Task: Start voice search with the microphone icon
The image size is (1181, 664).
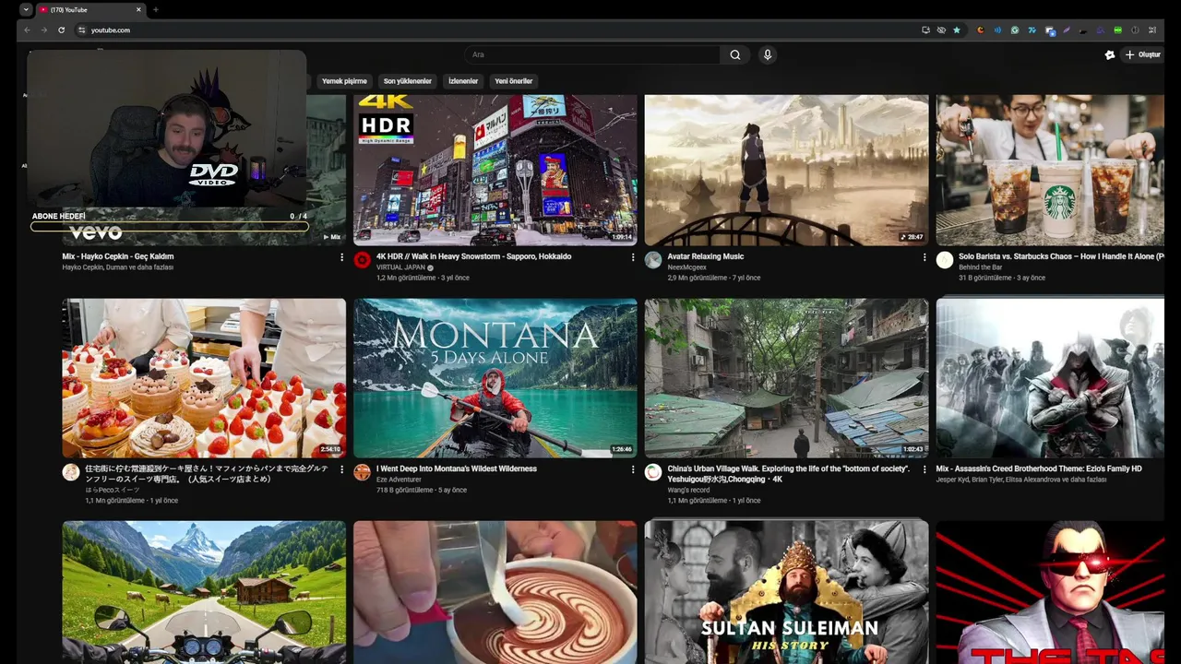Action: click(767, 54)
